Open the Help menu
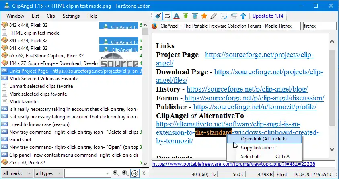 point(92,16)
